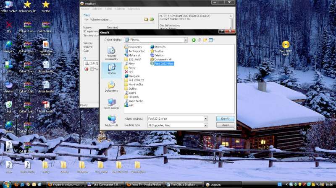Click ImgBurn browse-for-file folder icon
Image resolution: width=336 pixels, height=188 pixels.
coord(146,19)
